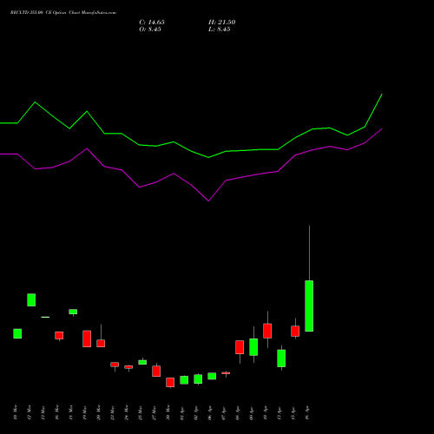Click the low value L: 8.45
Viewport: 434px width, 434px height.
click(x=219, y=30)
